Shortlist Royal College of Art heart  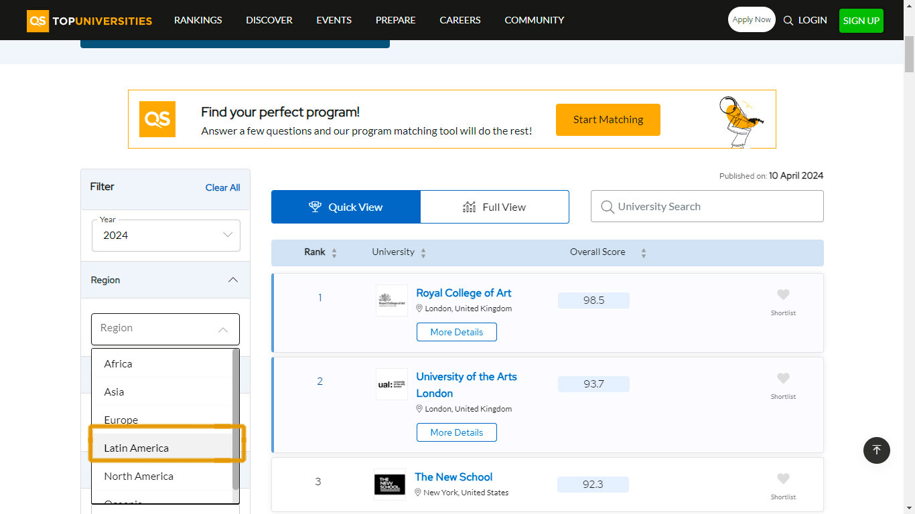point(783,294)
